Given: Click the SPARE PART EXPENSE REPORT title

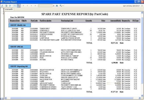Looking at the screenshot, I should tap(75, 14).
